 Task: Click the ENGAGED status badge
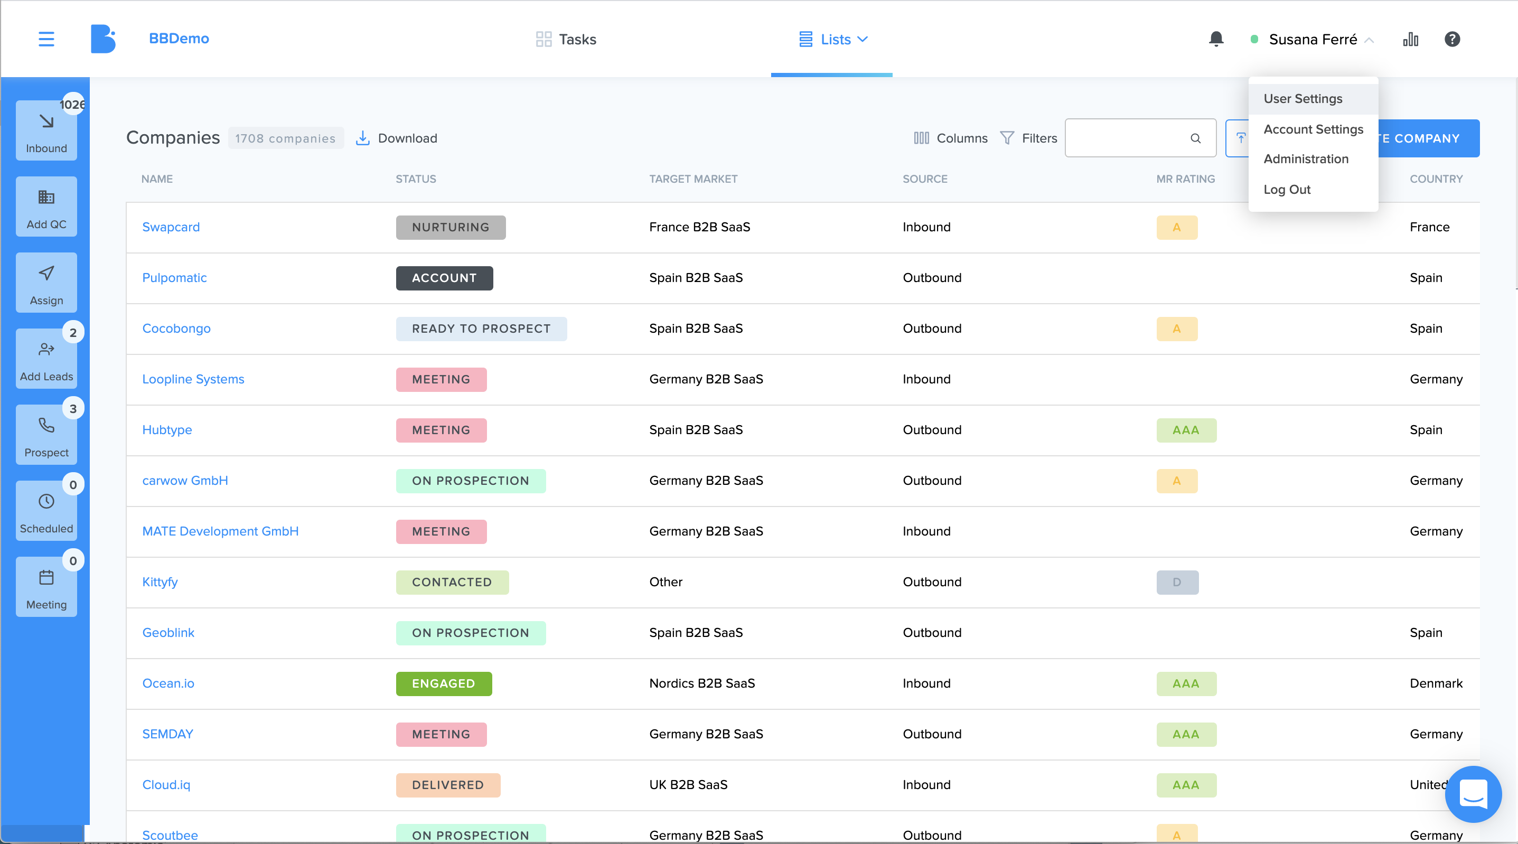[443, 683]
